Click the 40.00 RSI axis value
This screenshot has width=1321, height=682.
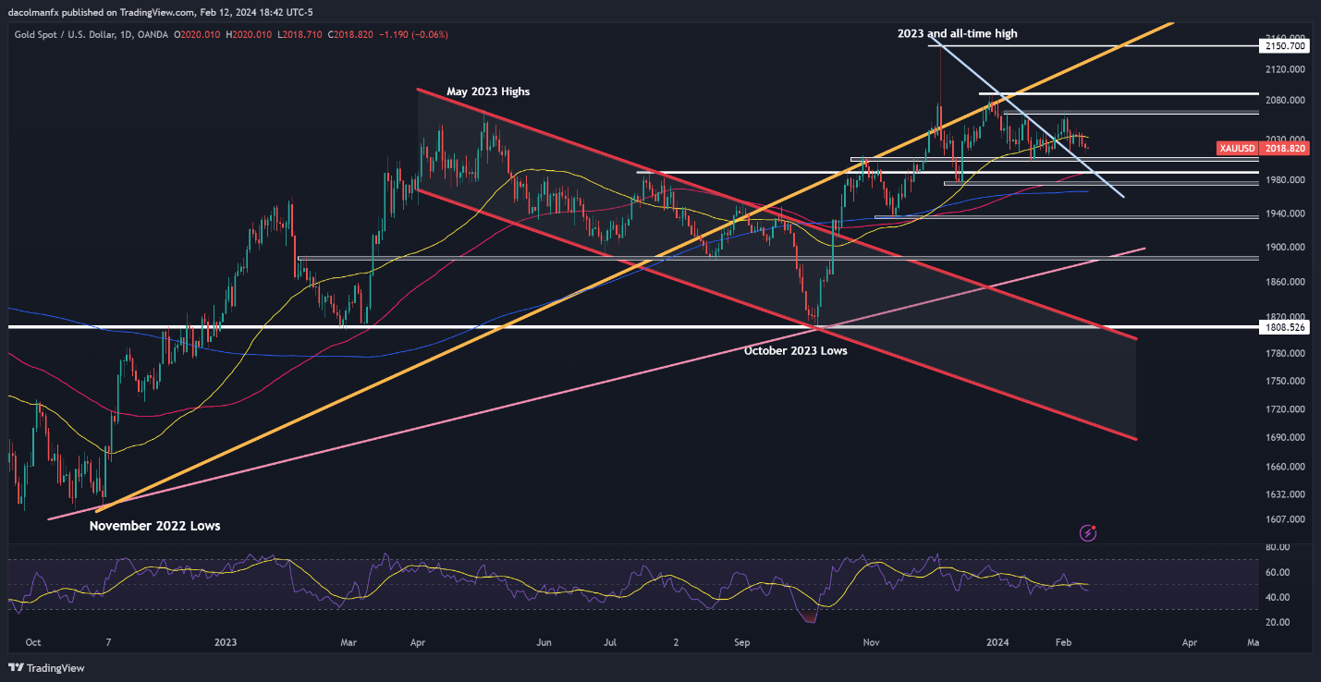point(1278,597)
